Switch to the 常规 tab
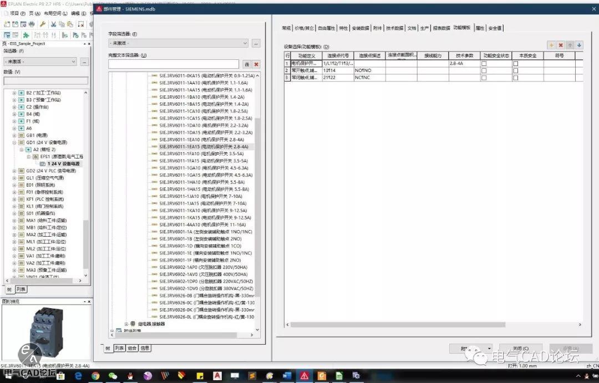Image resolution: width=599 pixels, height=383 pixels. pos(286,28)
